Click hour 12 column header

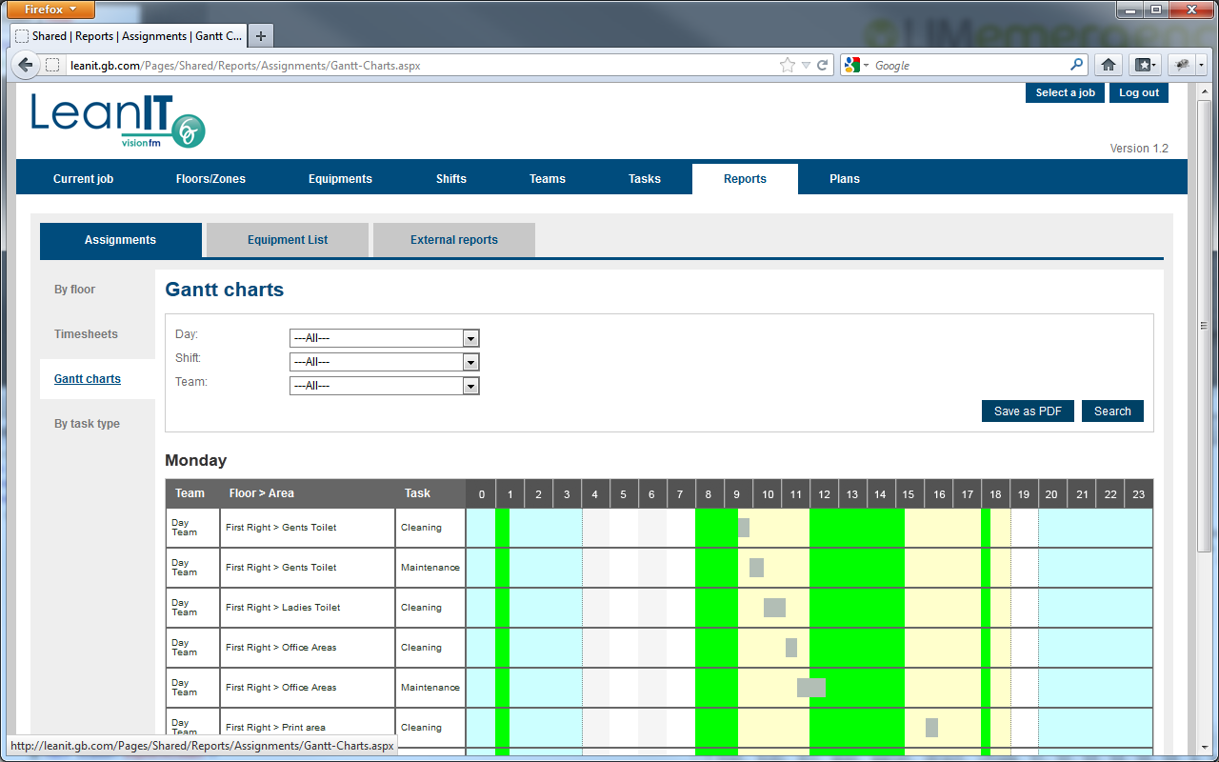tap(824, 493)
